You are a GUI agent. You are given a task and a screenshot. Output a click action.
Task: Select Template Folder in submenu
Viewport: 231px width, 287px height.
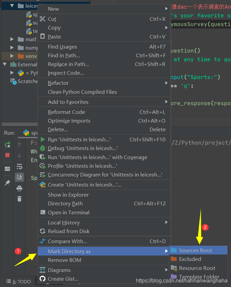pos(198,277)
